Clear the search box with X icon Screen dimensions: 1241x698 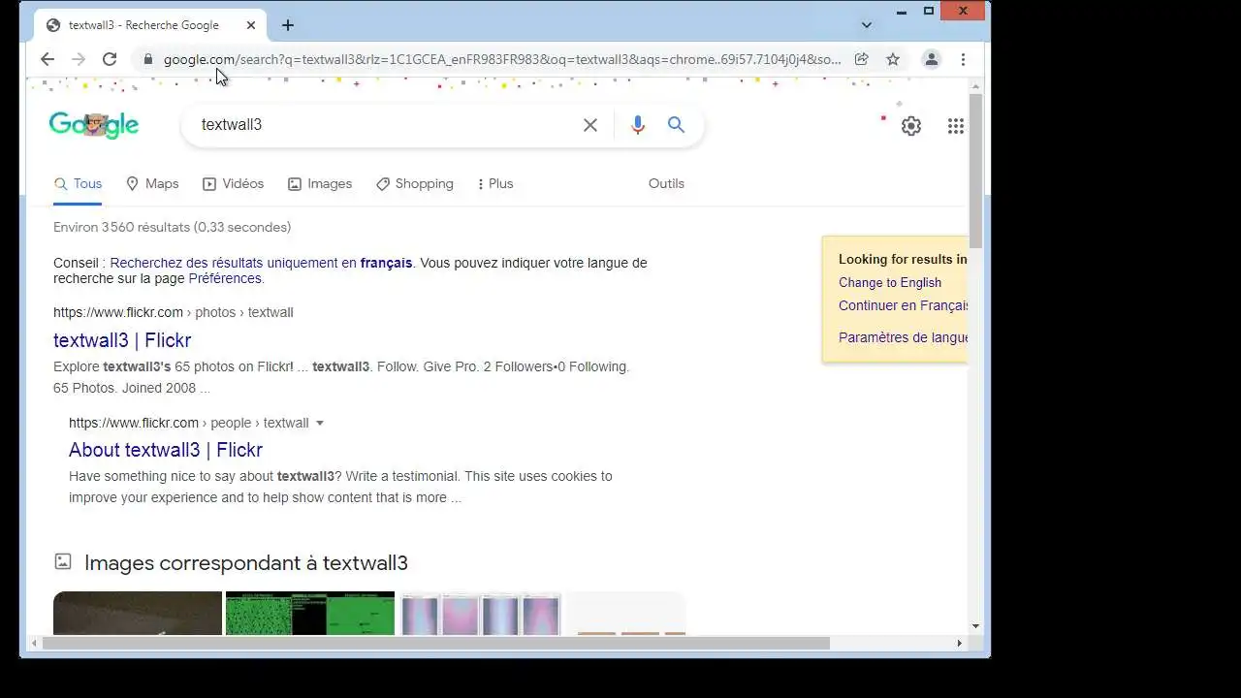tap(589, 125)
